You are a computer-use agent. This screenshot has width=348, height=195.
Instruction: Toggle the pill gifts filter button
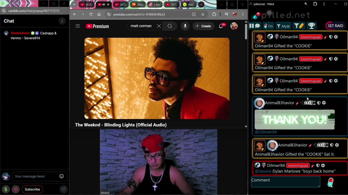click(x=299, y=26)
